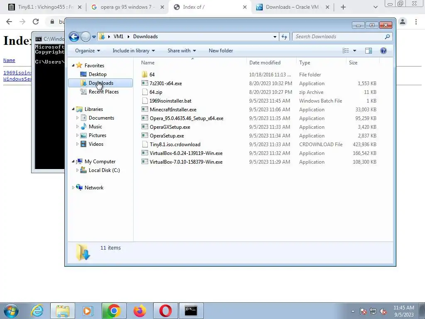This screenshot has width=425, height=319.
Task: Toggle the preview pane
Action: tap(369, 51)
